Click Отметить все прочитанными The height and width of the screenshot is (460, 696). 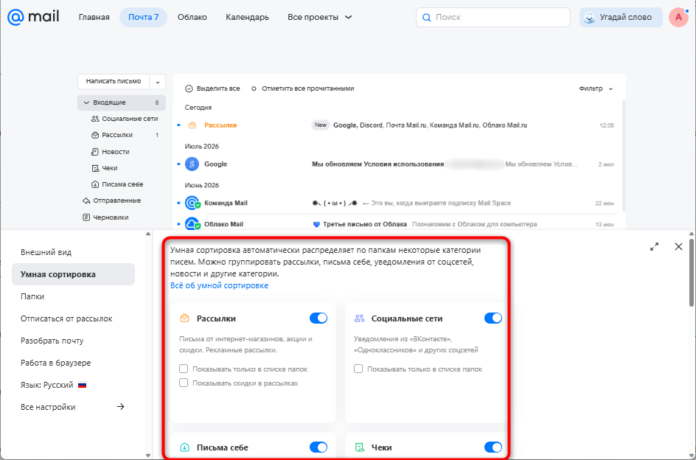coord(307,88)
